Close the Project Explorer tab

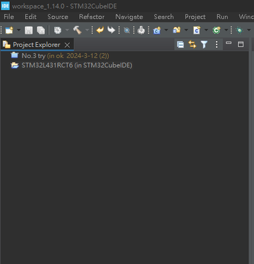click(x=67, y=45)
